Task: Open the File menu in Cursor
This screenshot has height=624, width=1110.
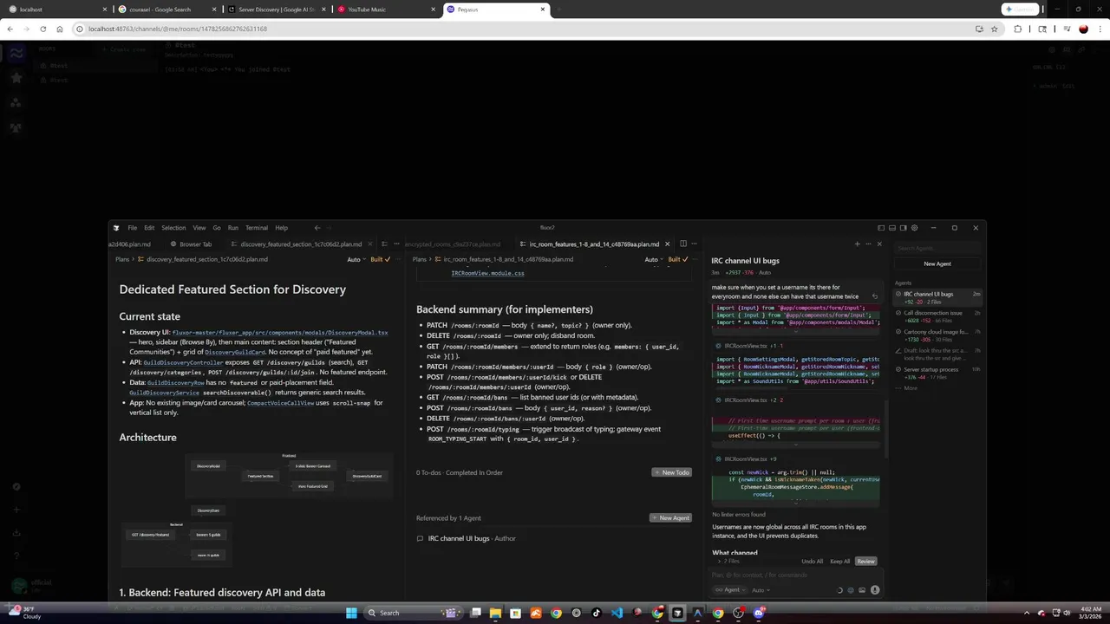Action: (x=132, y=228)
